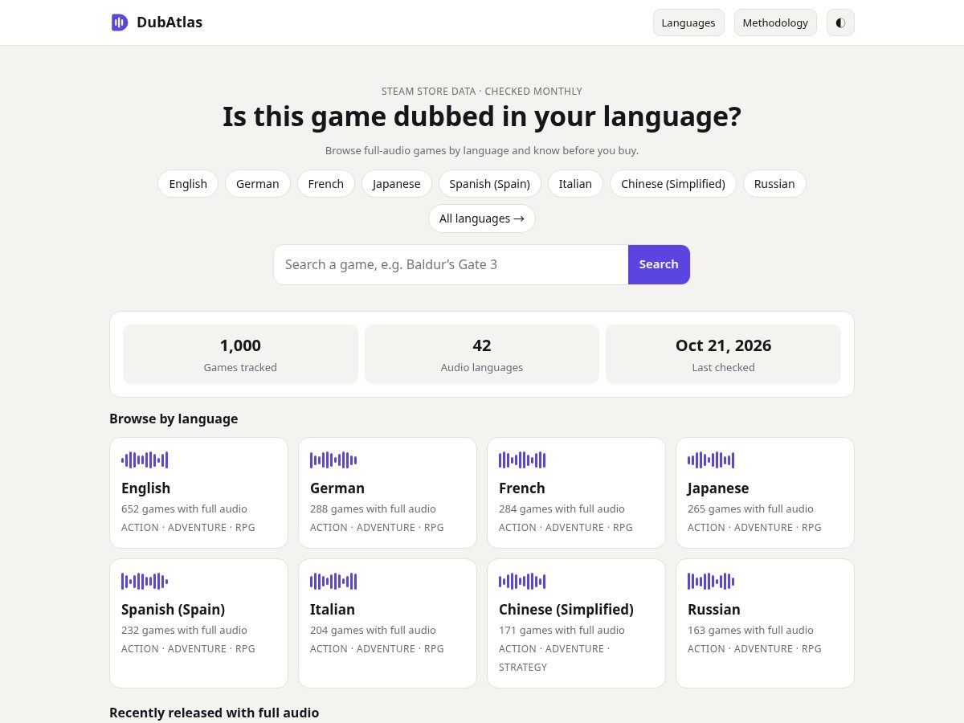This screenshot has height=723, width=964.
Task: Select the Russian language chip
Action: pos(774,184)
